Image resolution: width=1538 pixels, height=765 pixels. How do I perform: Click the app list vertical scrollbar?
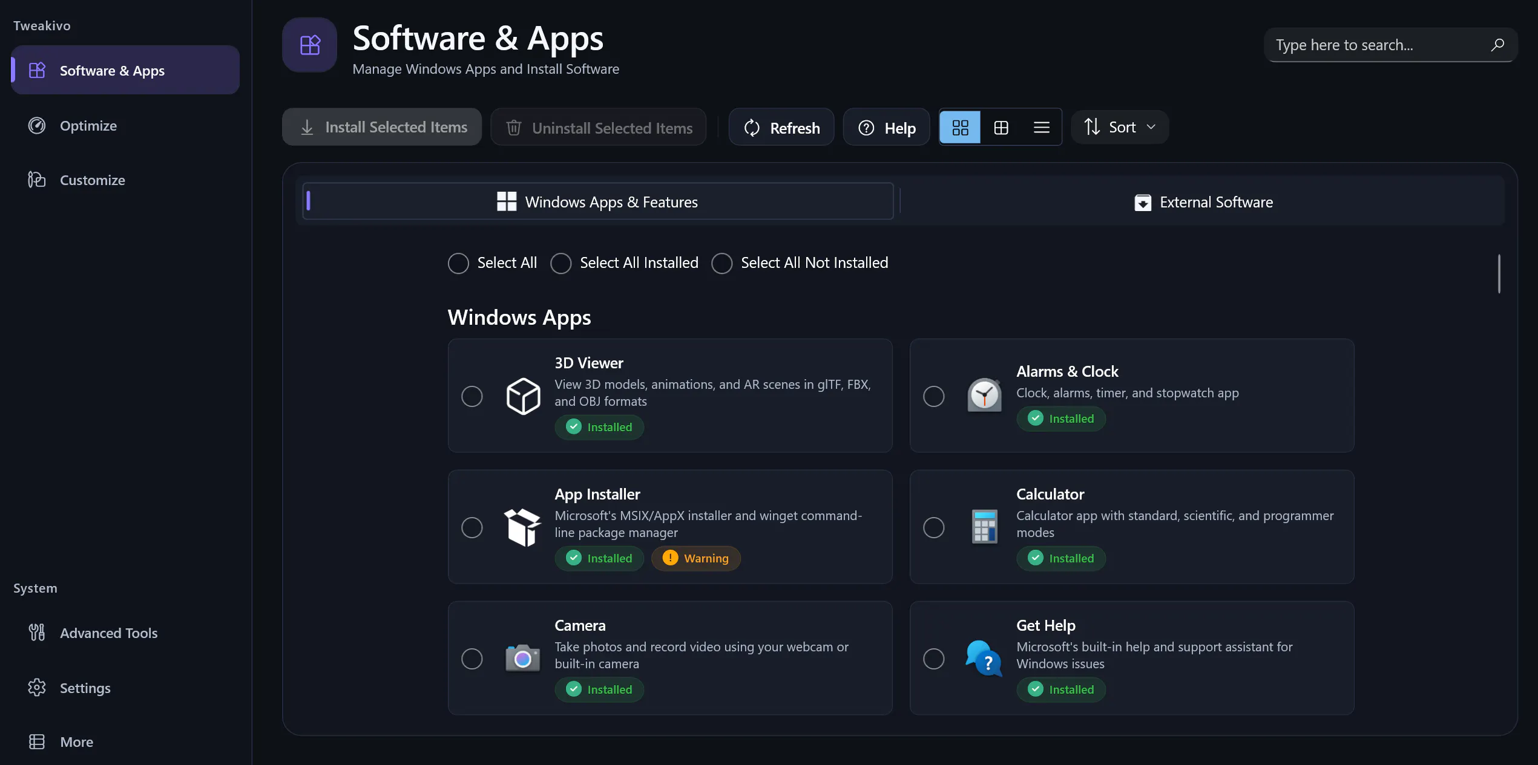[1499, 274]
